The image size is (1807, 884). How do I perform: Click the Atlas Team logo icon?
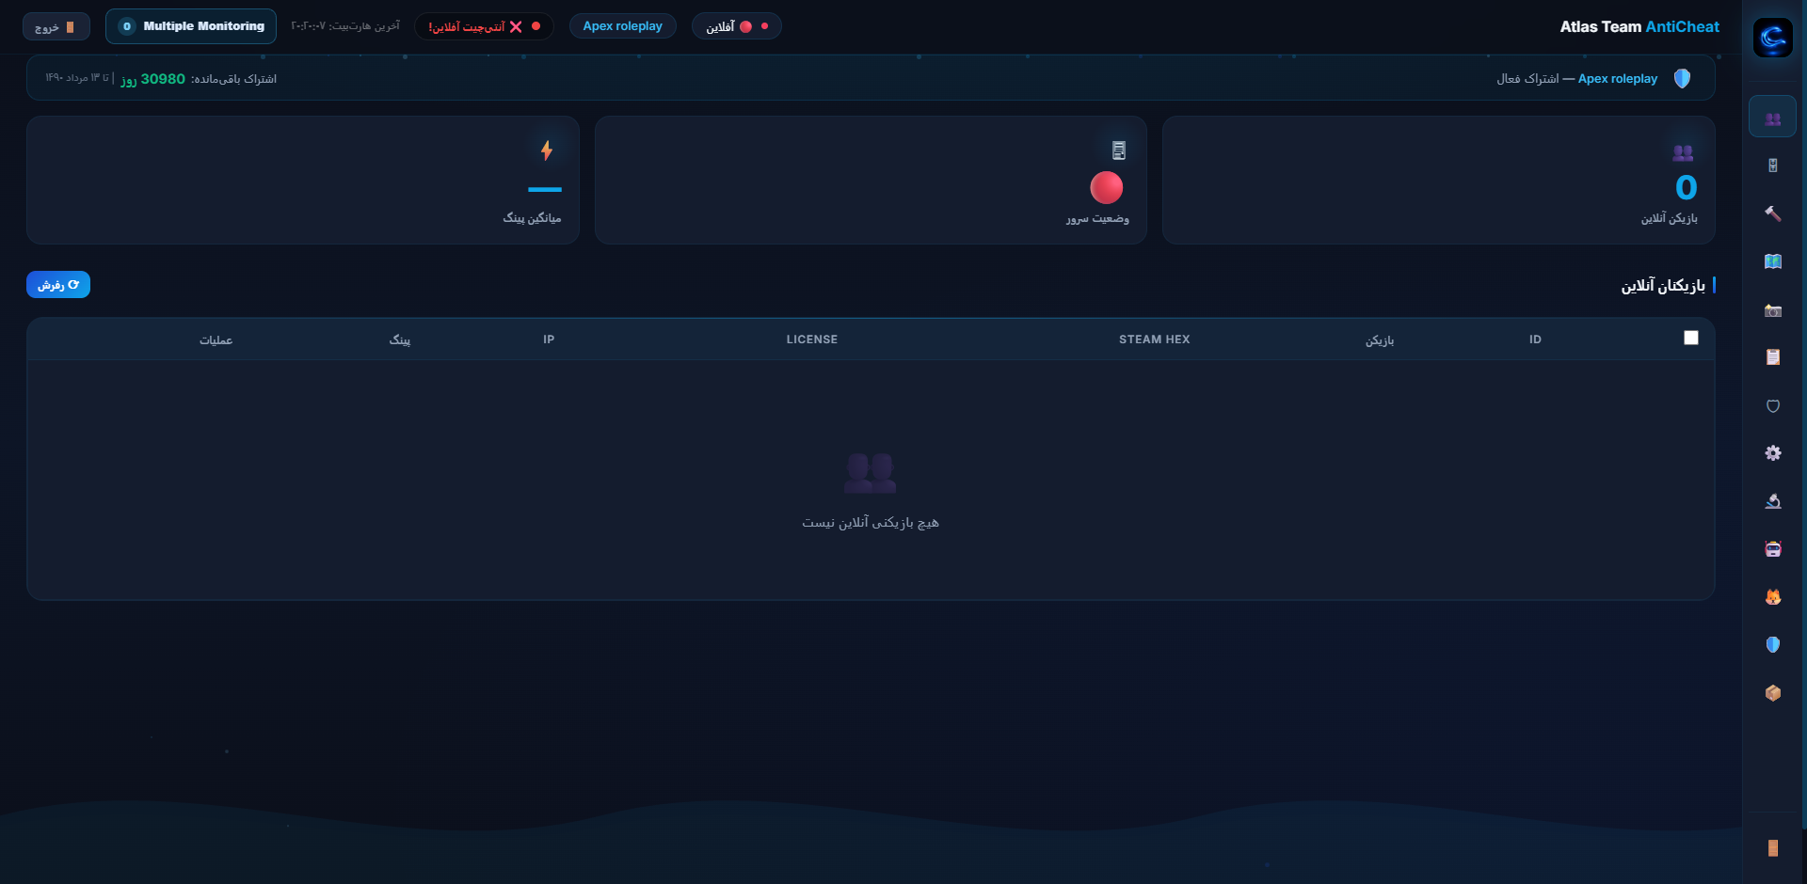(1772, 38)
